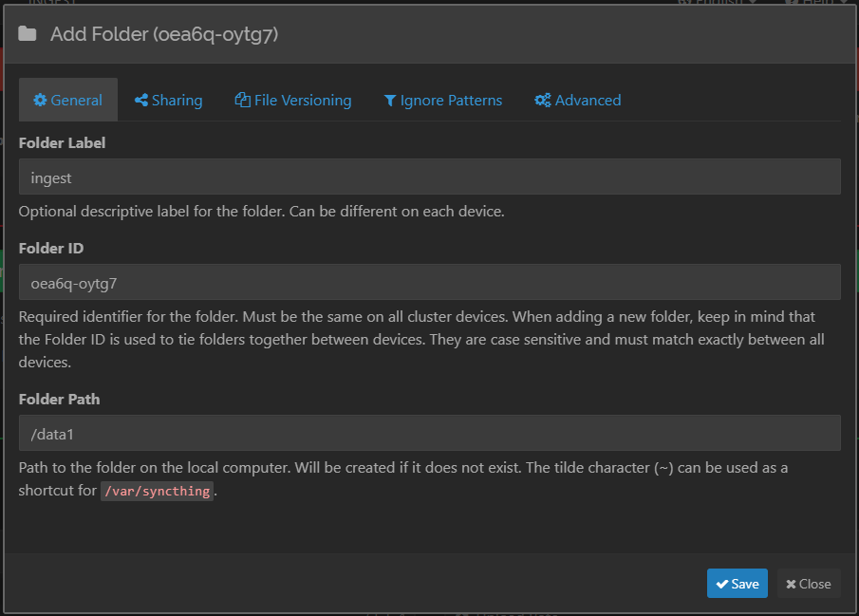Screen dimensions: 859x616
Task: Open the File Versioning tab
Action: (x=293, y=101)
